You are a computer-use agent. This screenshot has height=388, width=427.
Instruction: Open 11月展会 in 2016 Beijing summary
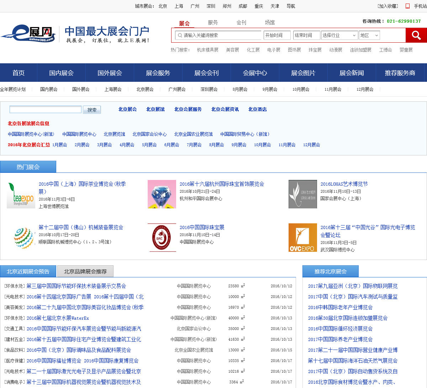(x=287, y=145)
